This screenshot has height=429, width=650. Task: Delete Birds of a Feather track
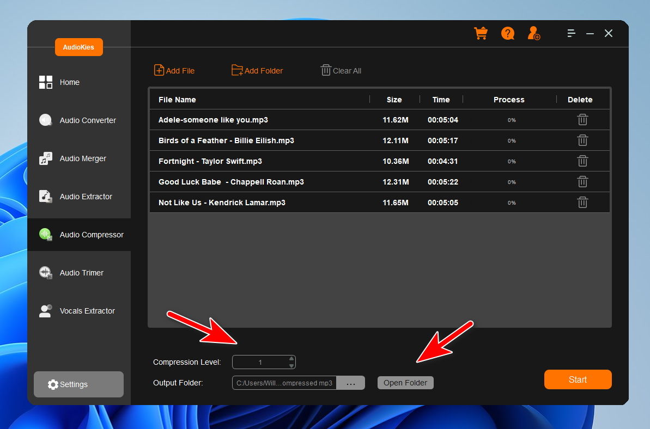[x=582, y=140]
